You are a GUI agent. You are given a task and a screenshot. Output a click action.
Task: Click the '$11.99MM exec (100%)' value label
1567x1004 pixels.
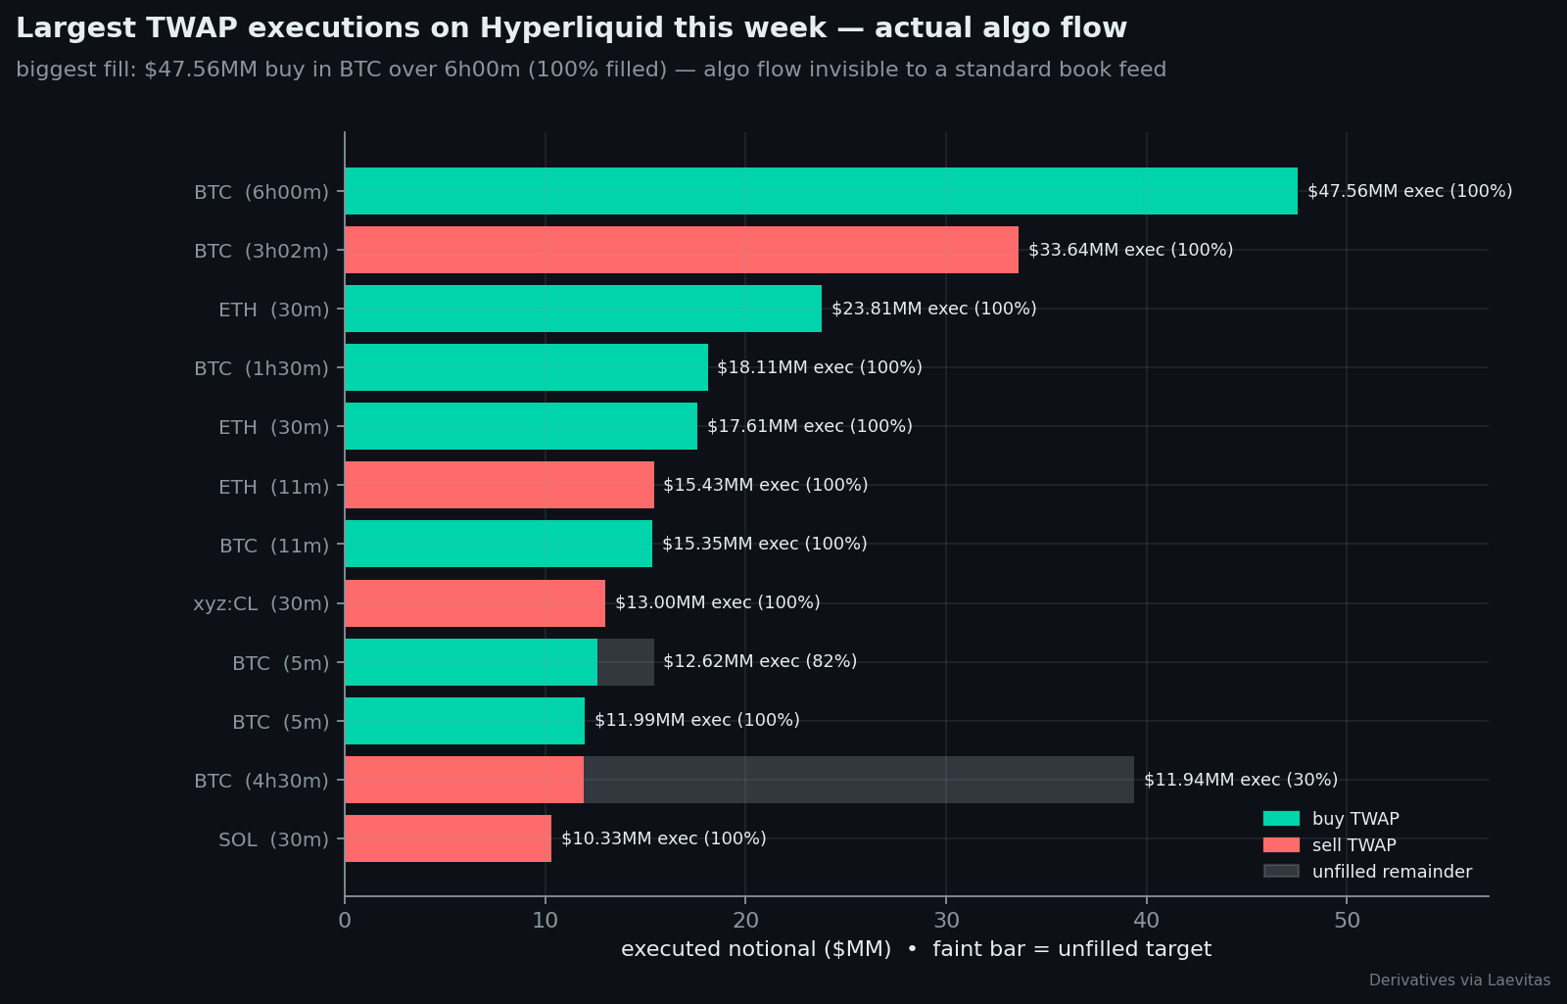[x=697, y=720]
